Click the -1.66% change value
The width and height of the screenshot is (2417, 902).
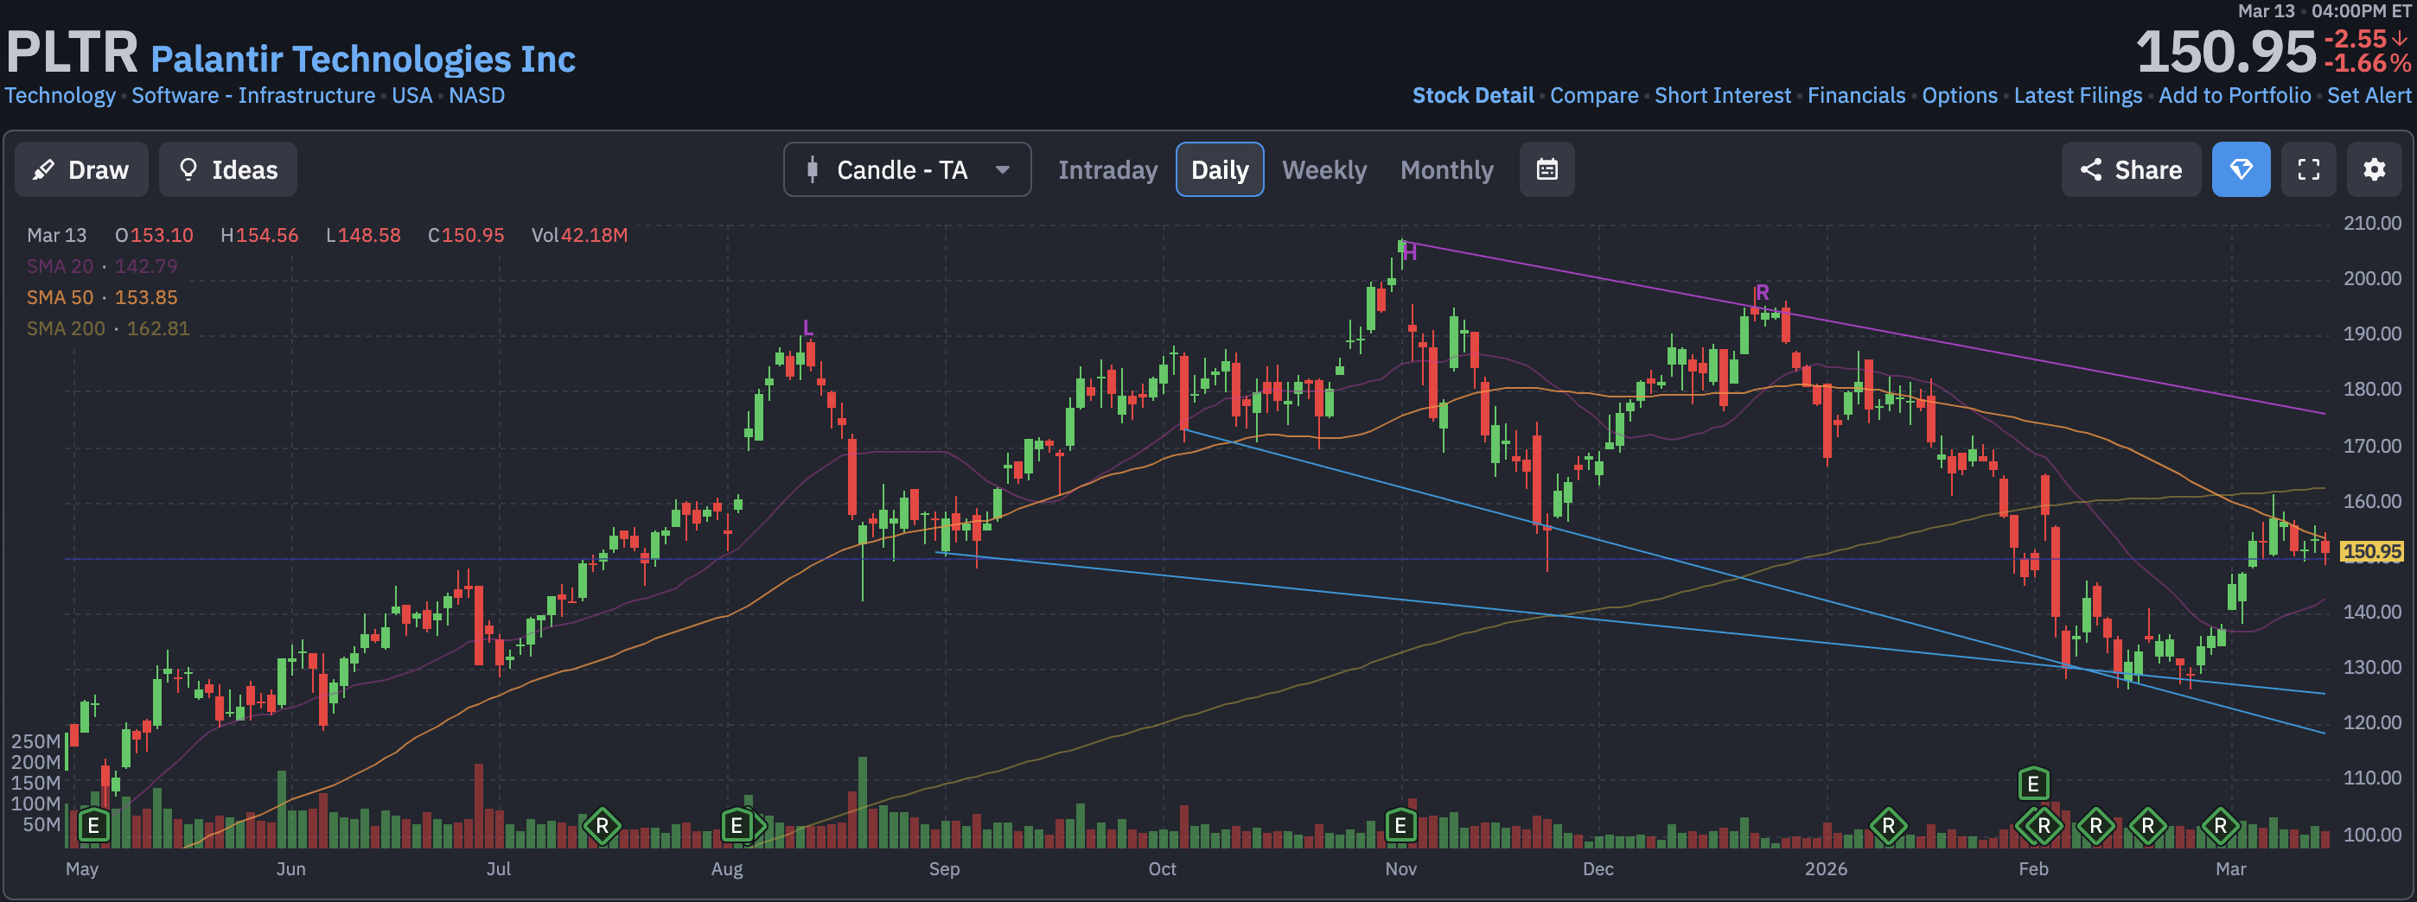pyautogui.click(x=2366, y=64)
